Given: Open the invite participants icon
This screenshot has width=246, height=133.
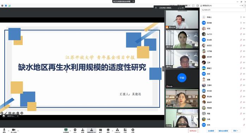Looking at the screenshot, I should click(x=83, y=130).
